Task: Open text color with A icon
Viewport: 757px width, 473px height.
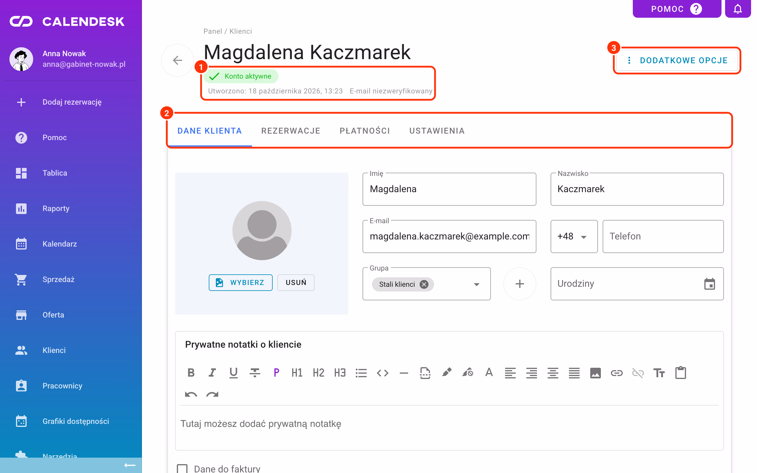Action: pyautogui.click(x=489, y=373)
